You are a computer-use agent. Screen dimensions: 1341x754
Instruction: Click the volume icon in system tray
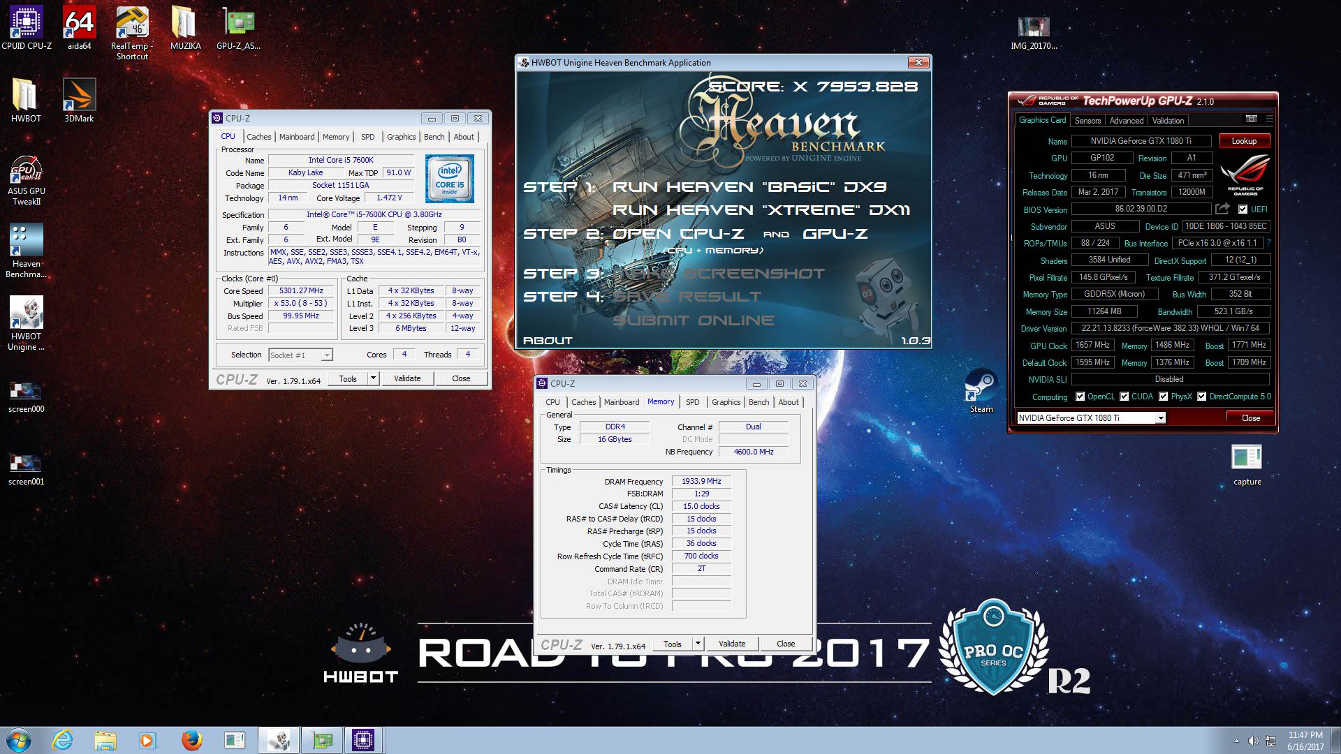pyautogui.click(x=1253, y=741)
